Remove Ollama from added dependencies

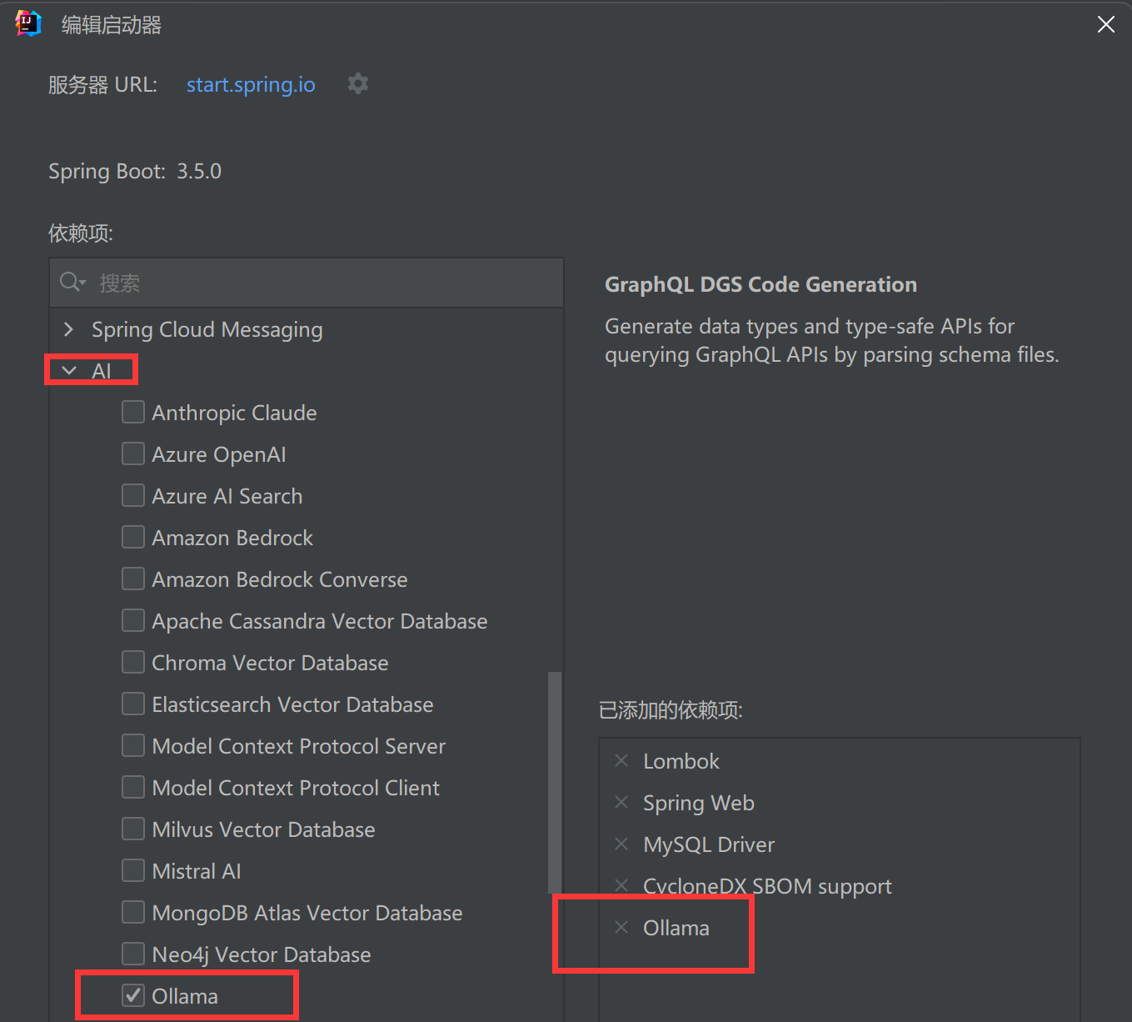pos(621,927)
